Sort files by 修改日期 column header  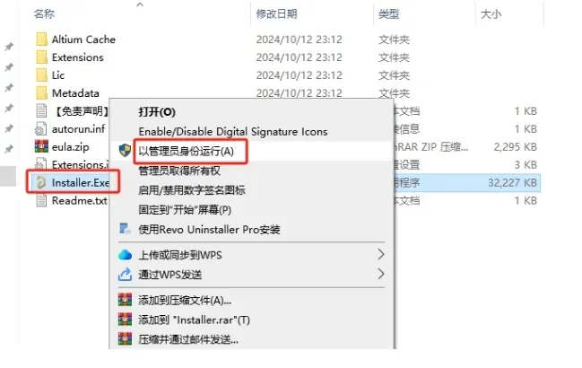(276, 14)
